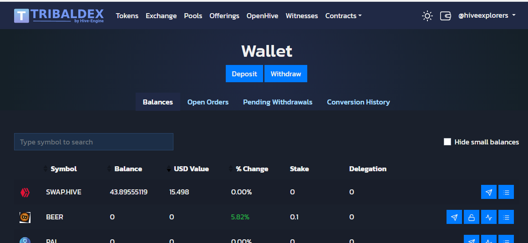Go to Tokens page
This screenshot has height=243, width=528.
(127, 16)
